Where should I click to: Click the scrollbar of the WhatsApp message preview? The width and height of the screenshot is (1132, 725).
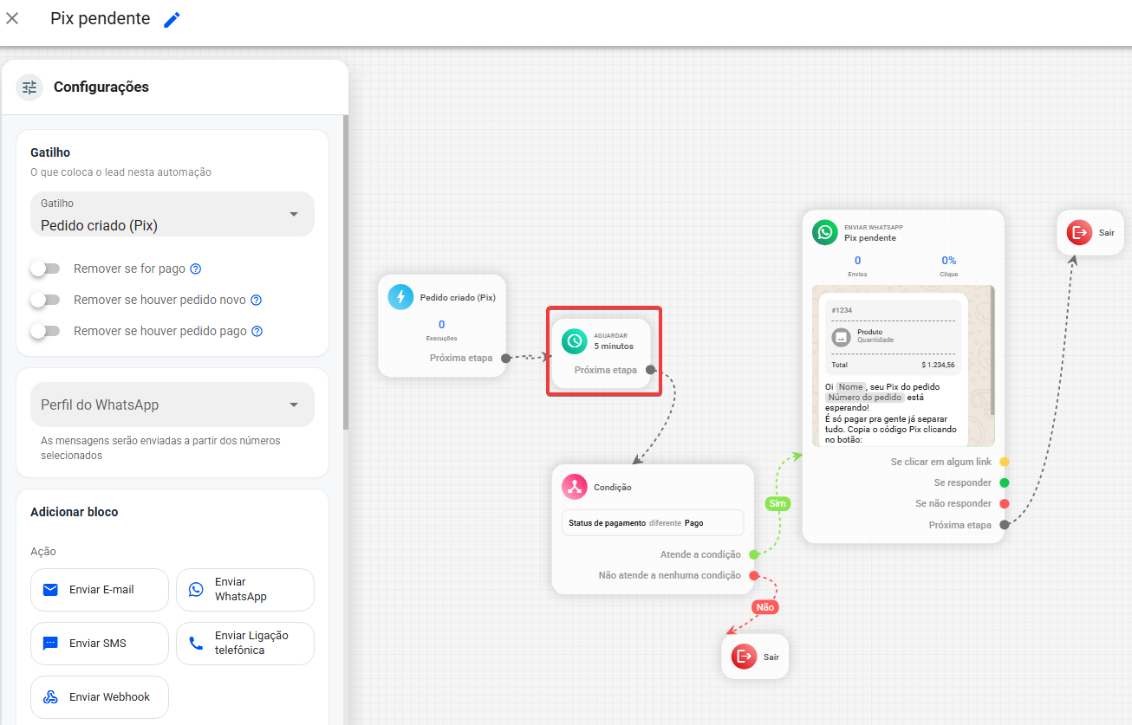[x=992, y=350]
